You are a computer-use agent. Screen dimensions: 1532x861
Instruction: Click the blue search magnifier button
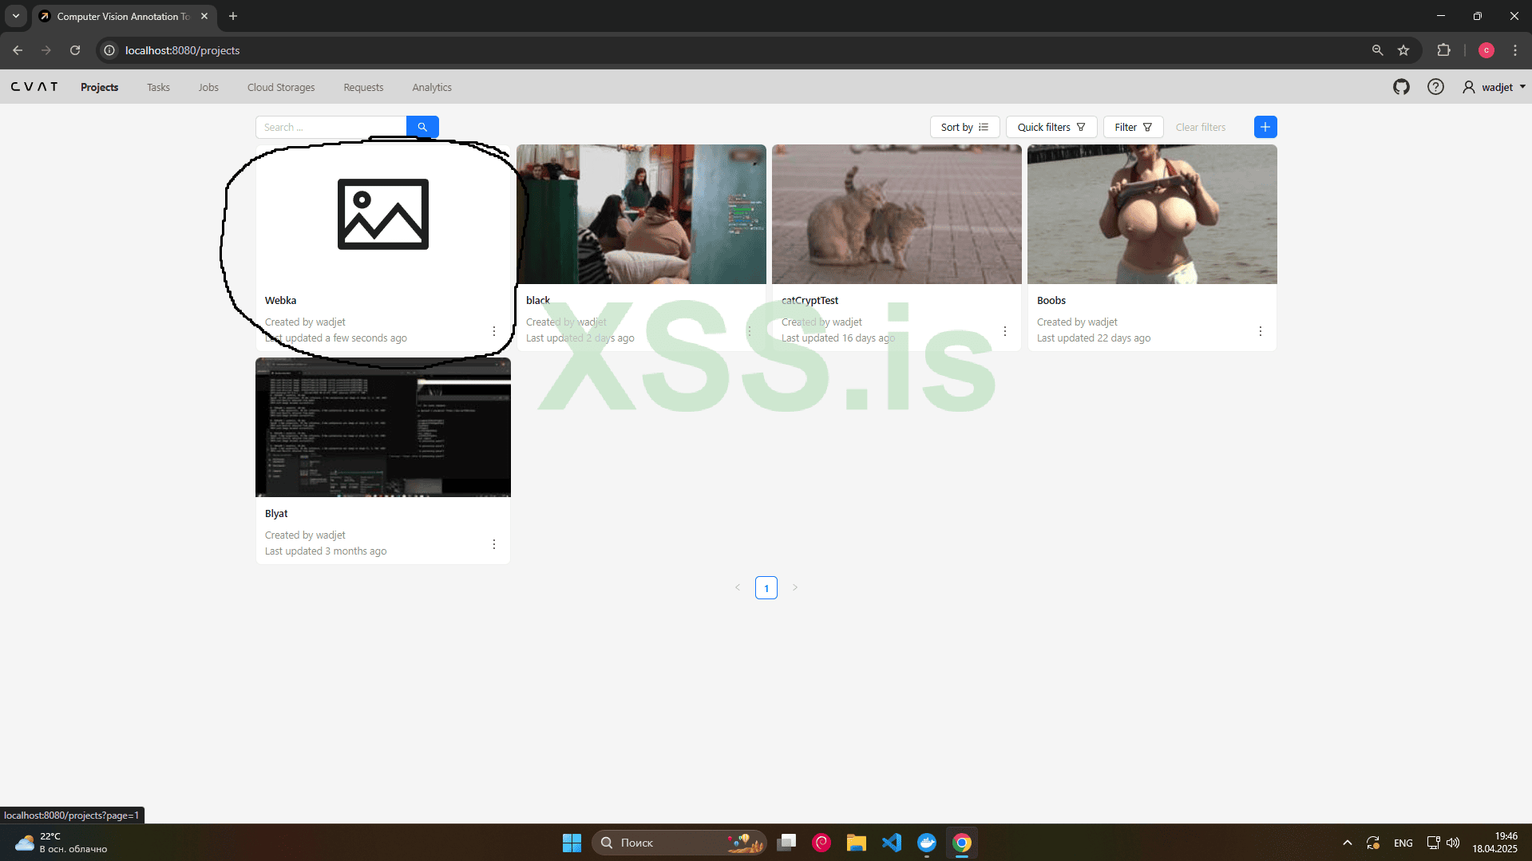[x=422, y=127]
